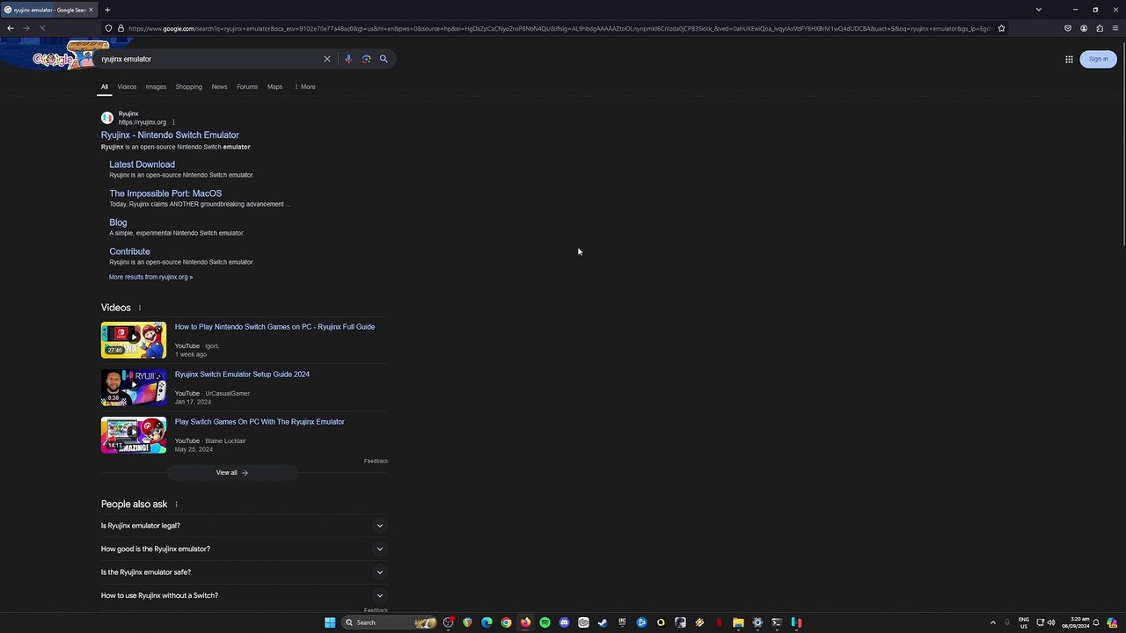Open the browser tab list dropdown

pyautogui.click(x=1039, y=10)
